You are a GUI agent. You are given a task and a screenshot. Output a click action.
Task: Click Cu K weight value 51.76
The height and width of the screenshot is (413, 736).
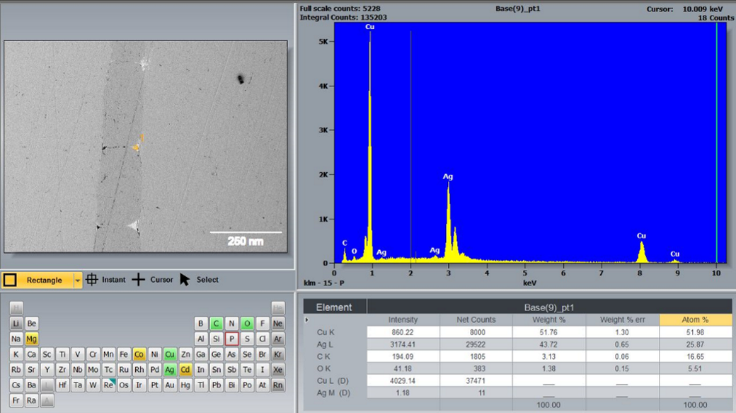click(x=548, y=332)
